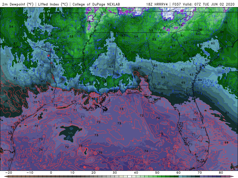Viewport: 238px width, 178px height.
Task: Click the "40" color scale label
Action: (136, 173)
